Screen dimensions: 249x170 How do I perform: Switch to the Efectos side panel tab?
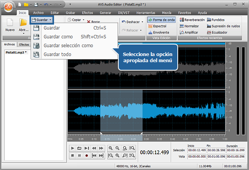pos(24,45)
